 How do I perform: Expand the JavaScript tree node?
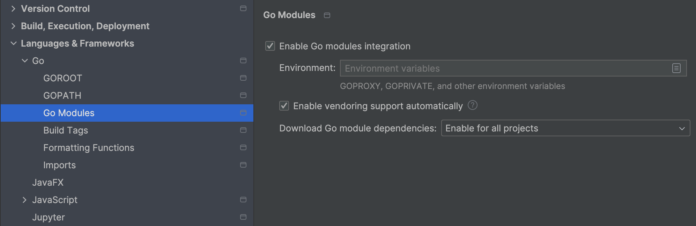(x=24, y=200)
